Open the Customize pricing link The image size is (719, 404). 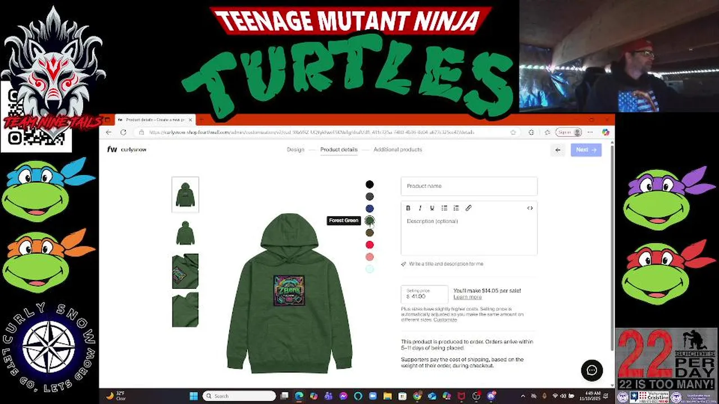click(x=445, y=320)
